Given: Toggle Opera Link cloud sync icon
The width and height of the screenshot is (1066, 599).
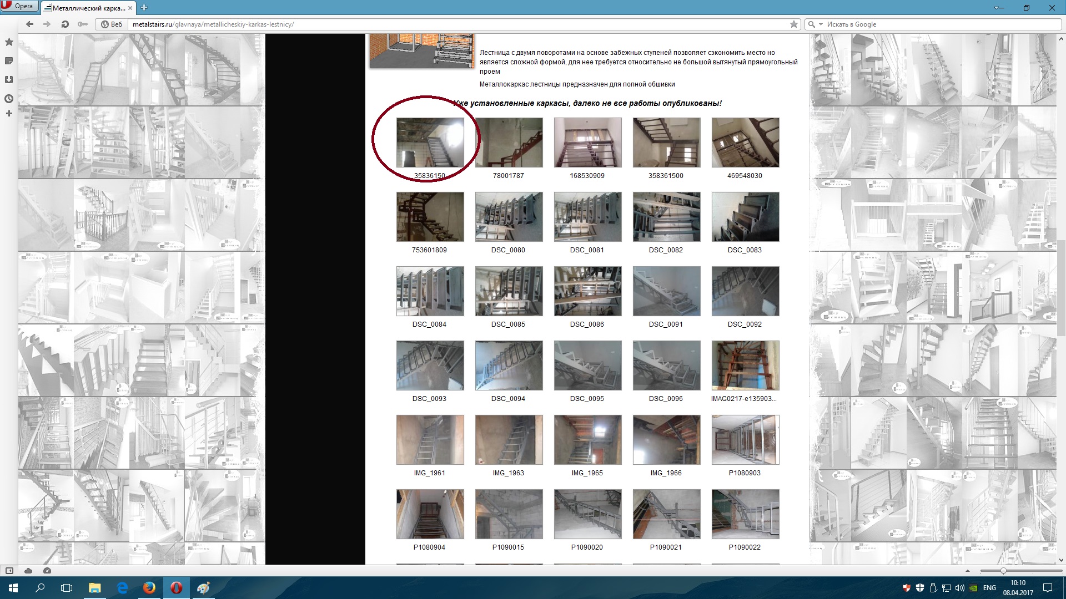Looking at the screenshot, I should pyautogui.click(x=28, y=571).
